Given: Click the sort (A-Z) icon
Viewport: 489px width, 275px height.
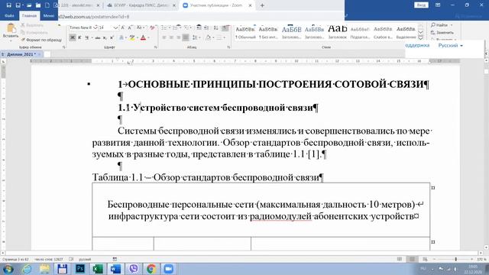Looking at the screenshot, I should click(215, 27).
